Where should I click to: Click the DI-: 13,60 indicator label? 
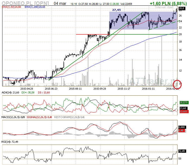tap(44, 93)
